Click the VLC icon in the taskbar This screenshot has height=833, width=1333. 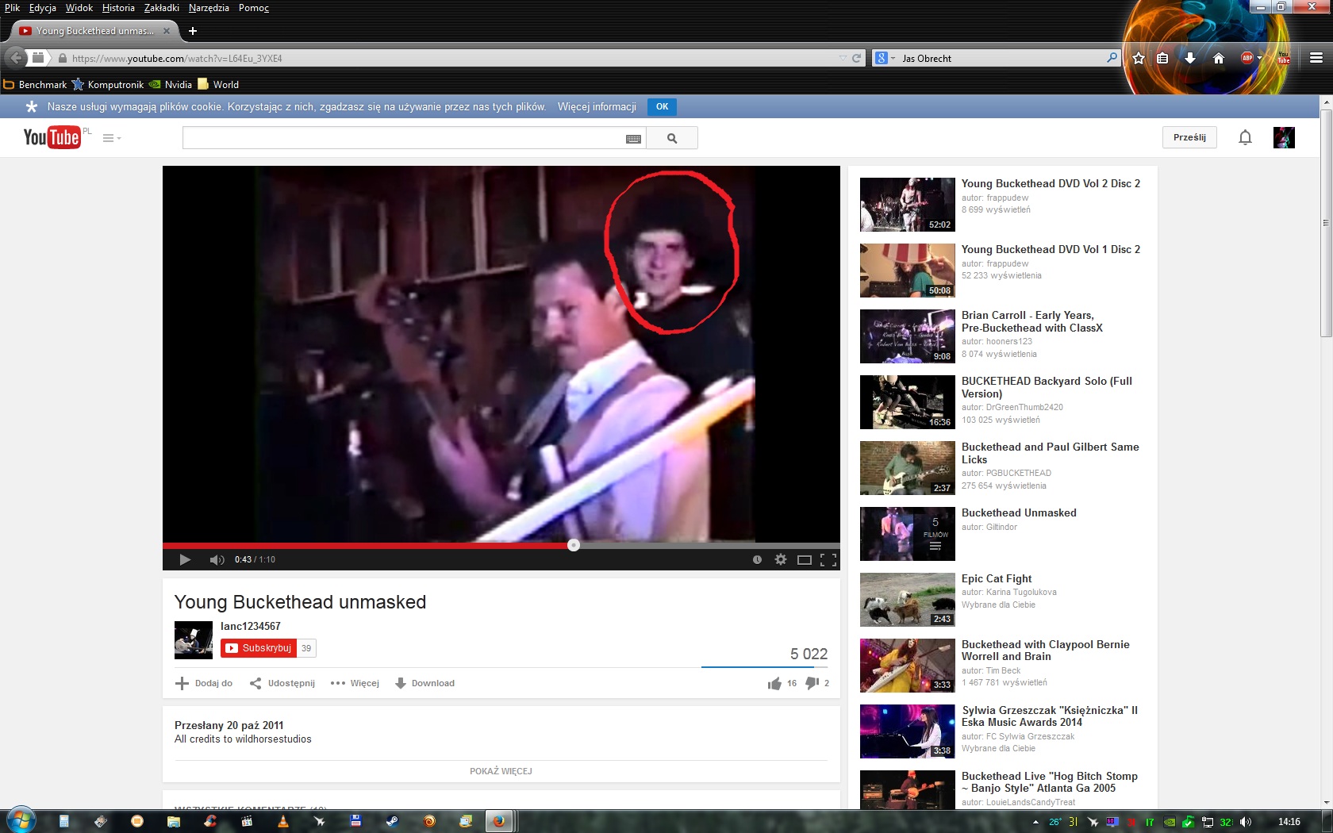pos(283,821)
